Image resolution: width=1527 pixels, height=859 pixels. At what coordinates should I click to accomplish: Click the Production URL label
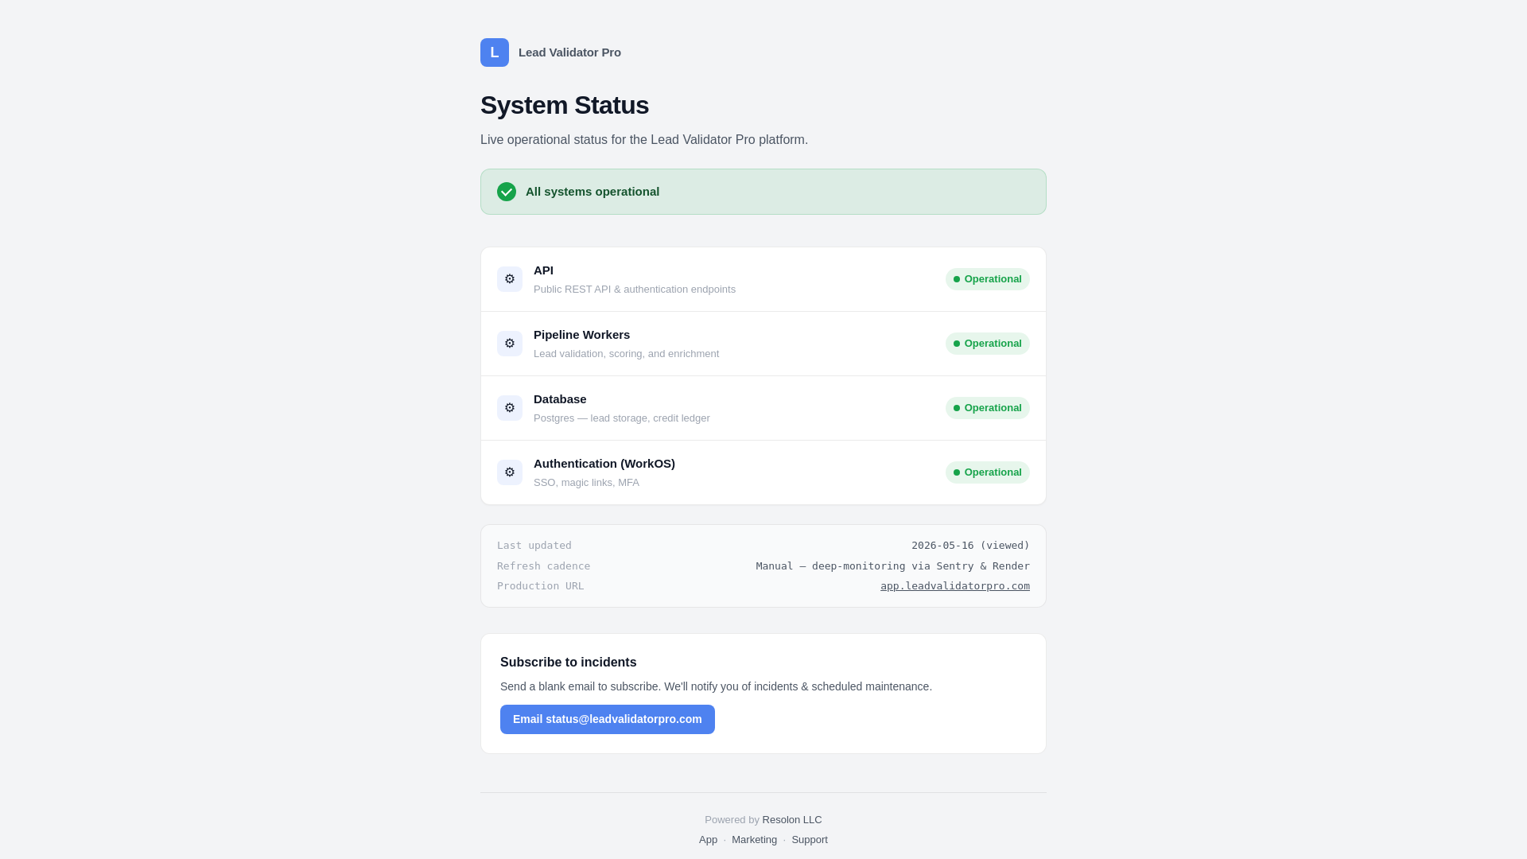(540, 586)
